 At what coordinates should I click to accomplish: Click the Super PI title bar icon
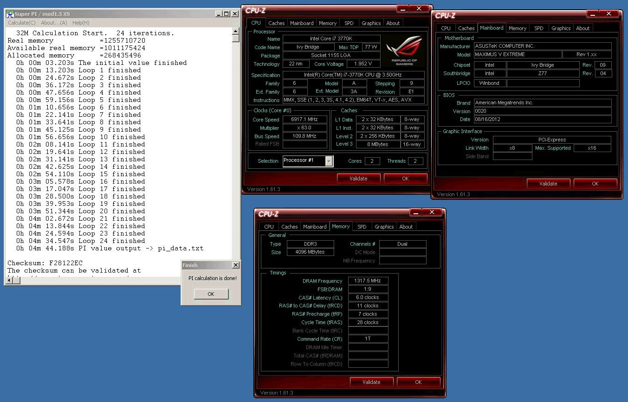(x=9, y=13)
